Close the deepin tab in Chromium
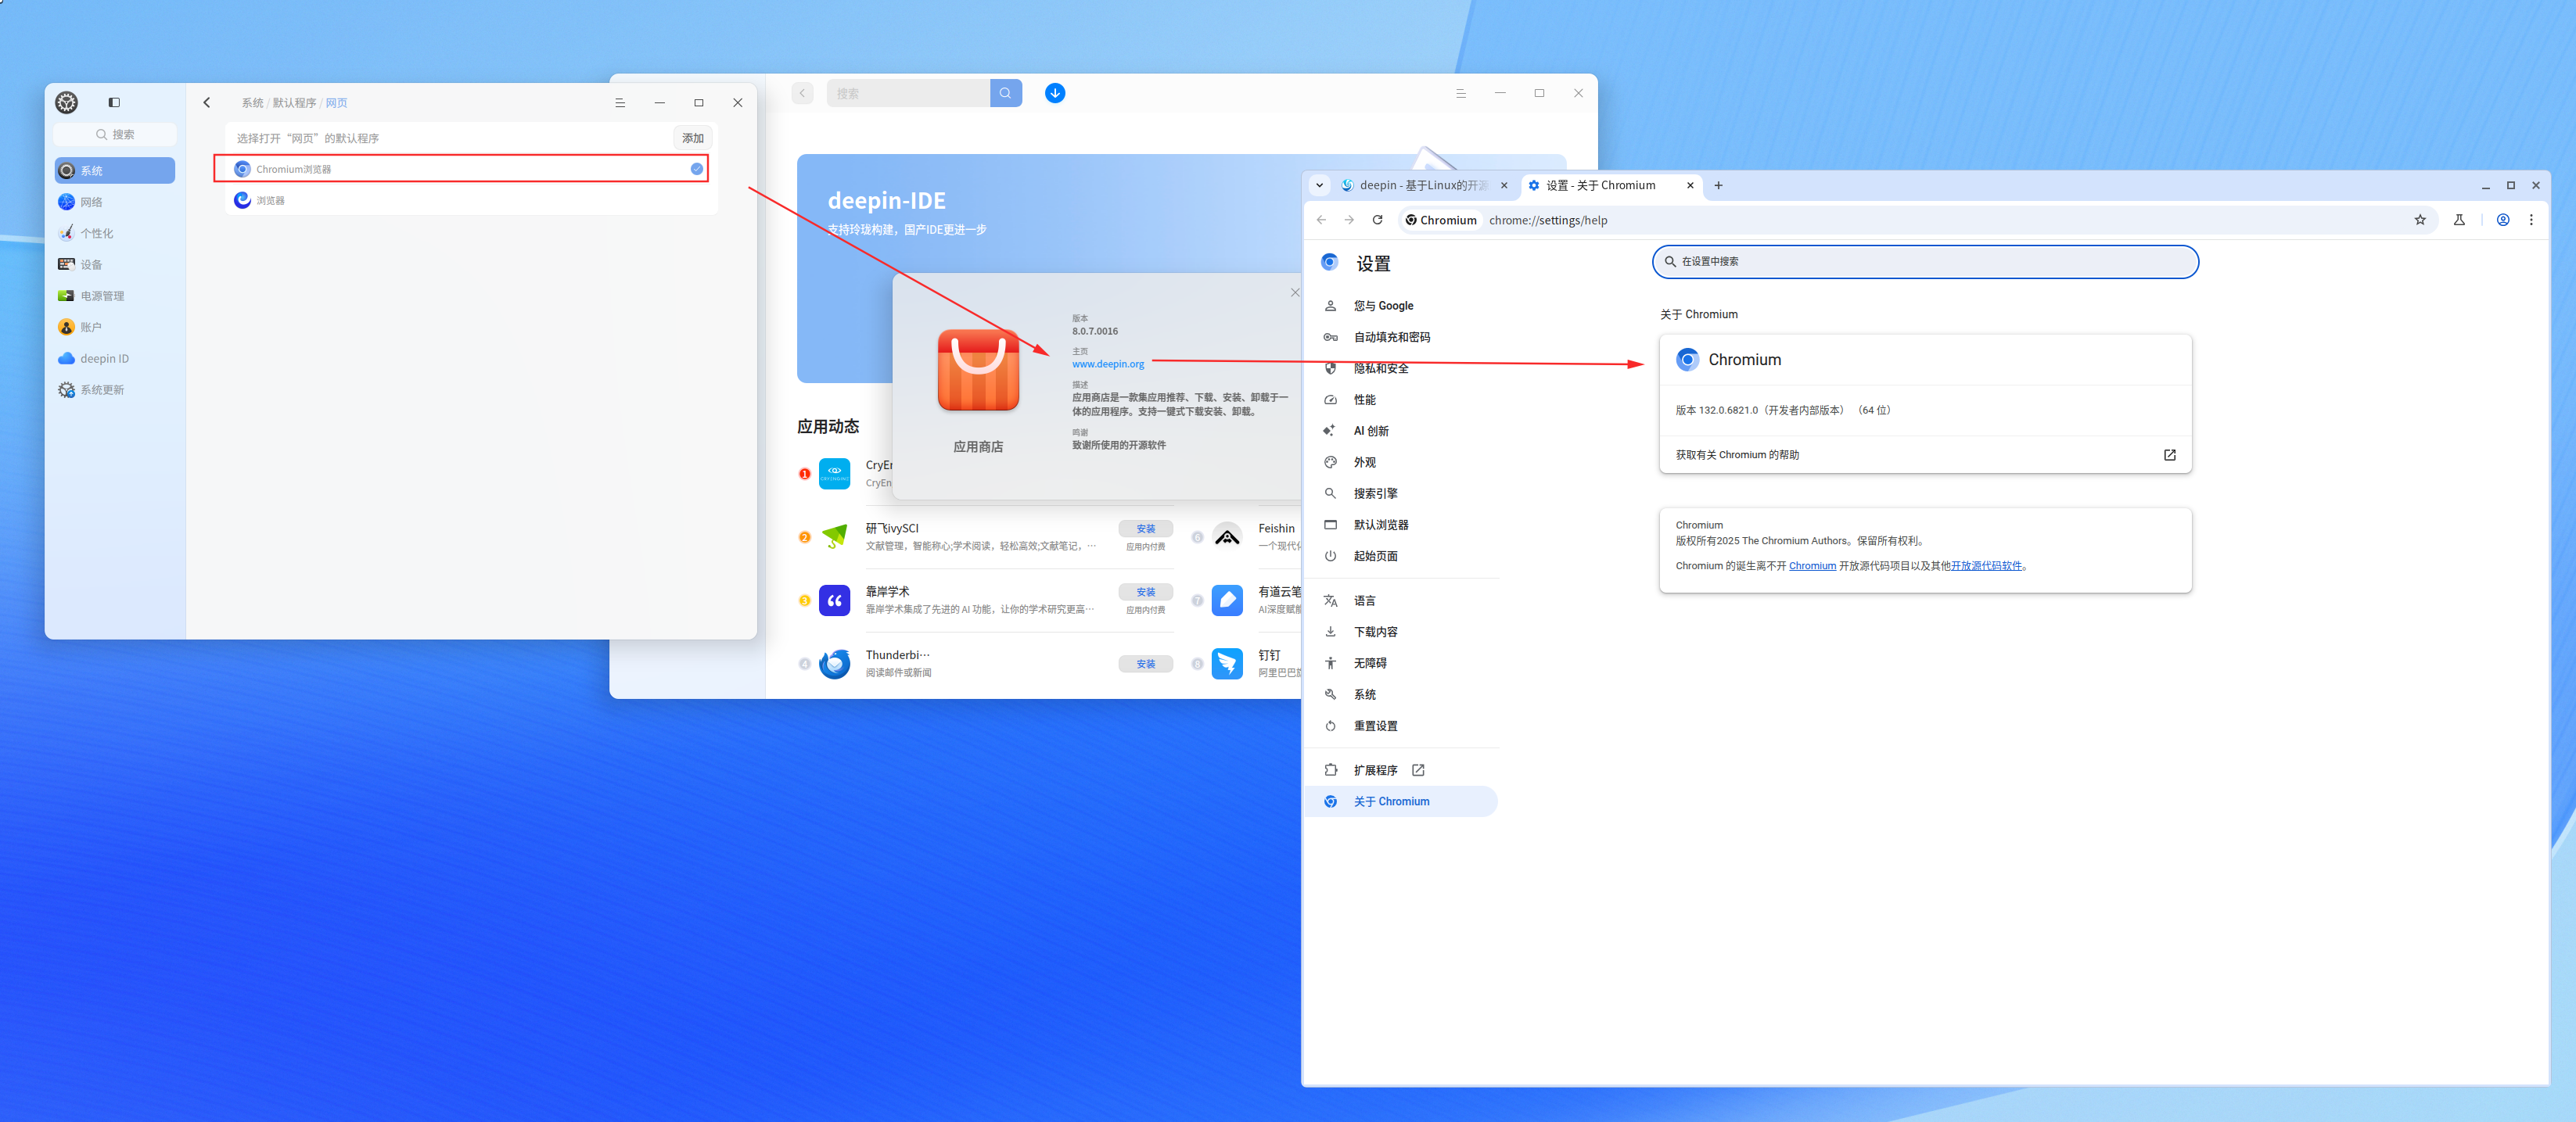The width and height of the screenshot is (2576, 1122). click(x=1503, y=185)
